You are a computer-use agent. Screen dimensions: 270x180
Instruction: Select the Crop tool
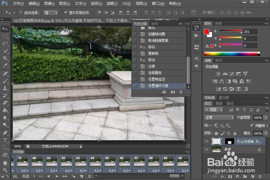point(5,58)
